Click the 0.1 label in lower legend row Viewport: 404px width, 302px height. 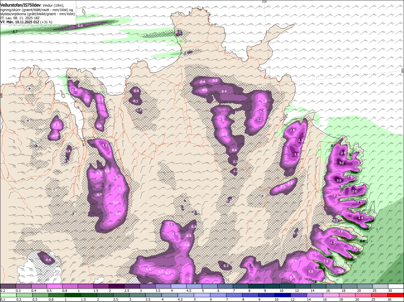click(3, 299)
